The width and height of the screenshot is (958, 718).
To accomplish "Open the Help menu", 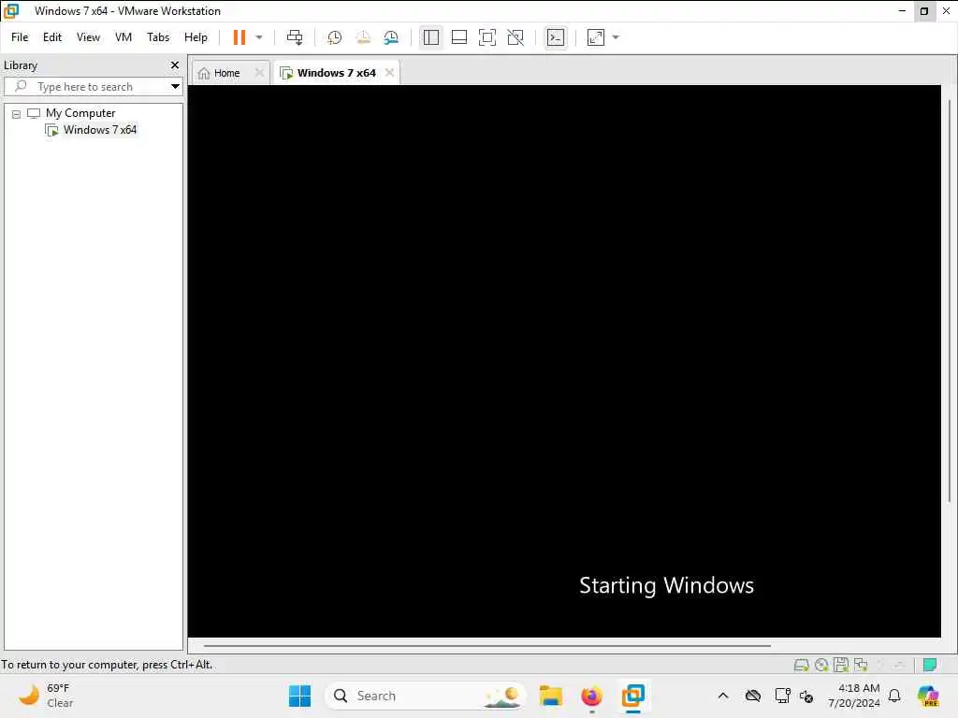I will [196, 37].
